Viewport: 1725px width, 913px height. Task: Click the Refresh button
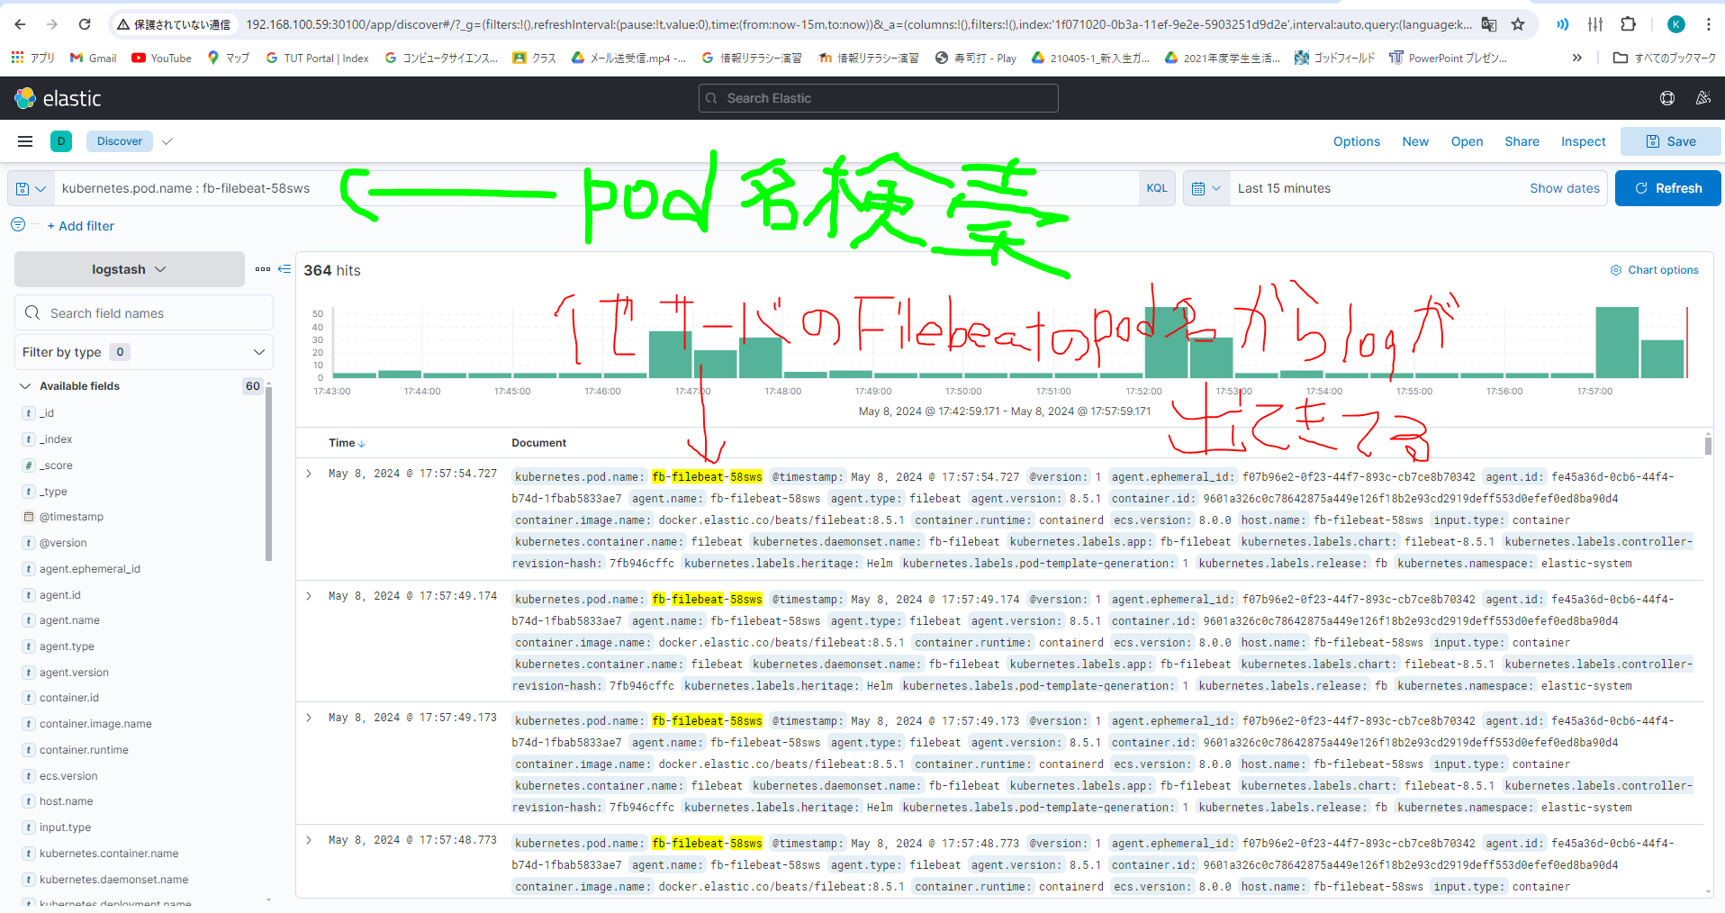tap(1667, 187)
